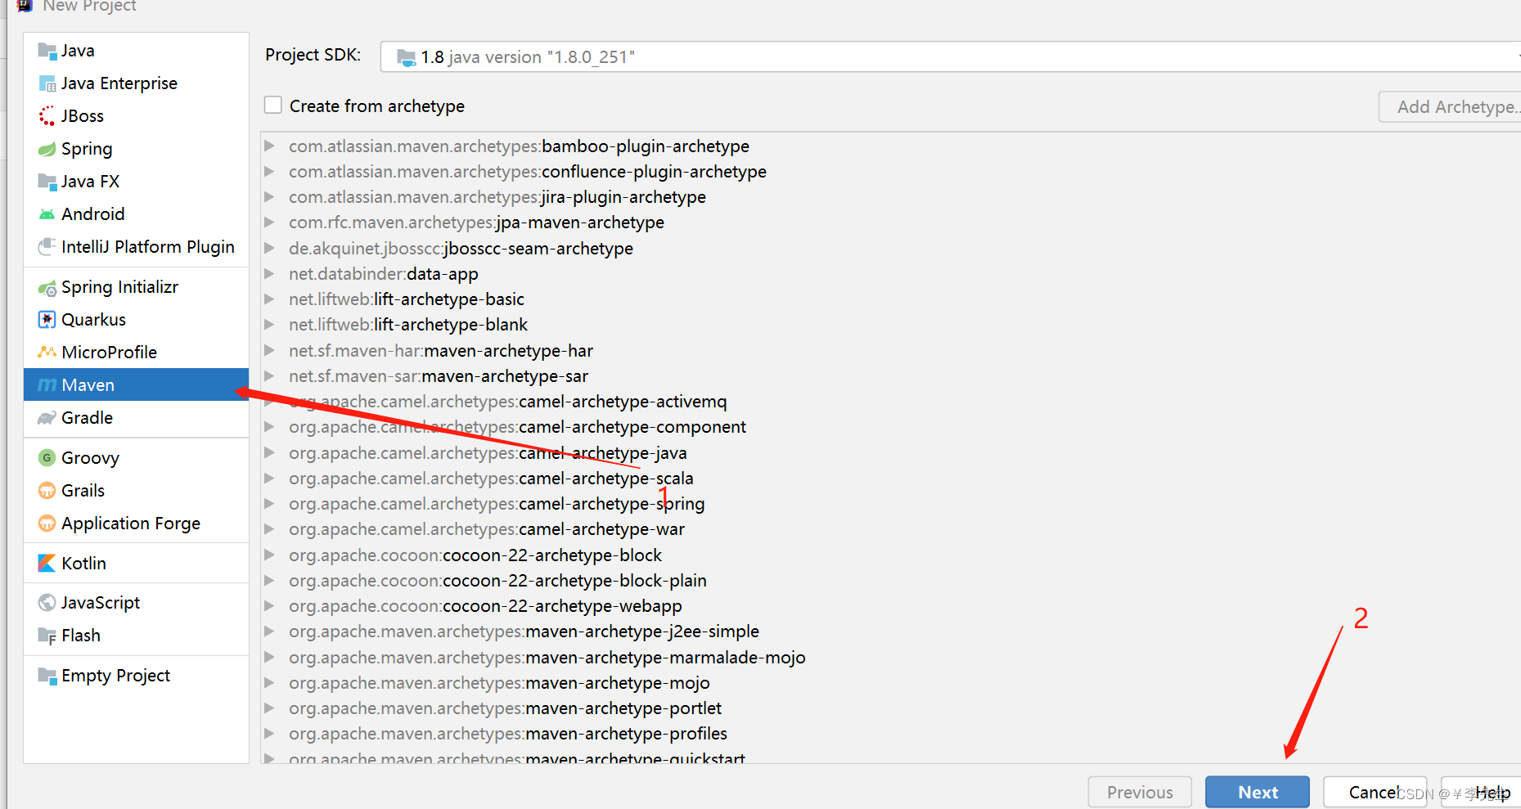Click the Flash folder icon
Image resolution: width=1521 pixels, height=809 pixels.
[47, 636]
